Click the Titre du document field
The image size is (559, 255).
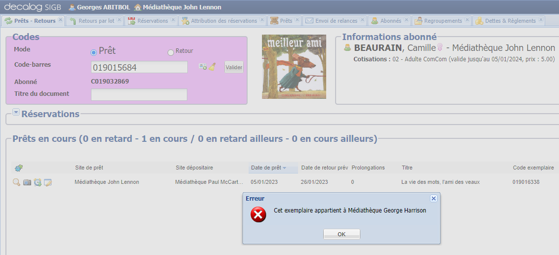tap(139, 94)
